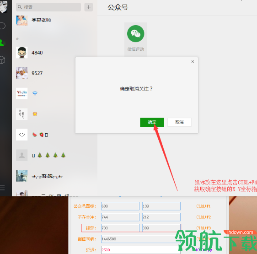Viewport: 257px width, 254px height.
Task: Click the 取消 cancel button
Action: click(x=179, y=122)
